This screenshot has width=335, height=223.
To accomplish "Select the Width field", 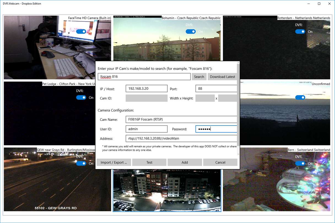I will coord(205,98).
